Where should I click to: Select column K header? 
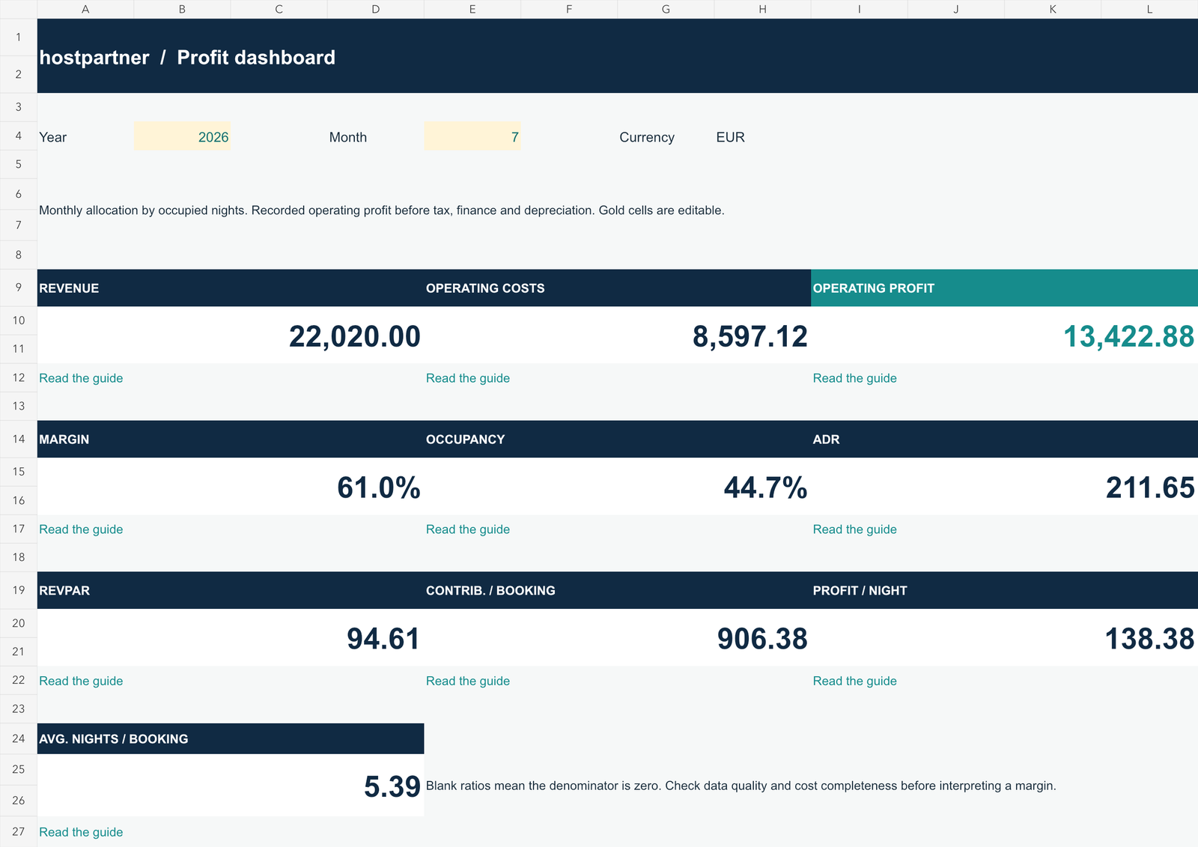coord(1053,9)
